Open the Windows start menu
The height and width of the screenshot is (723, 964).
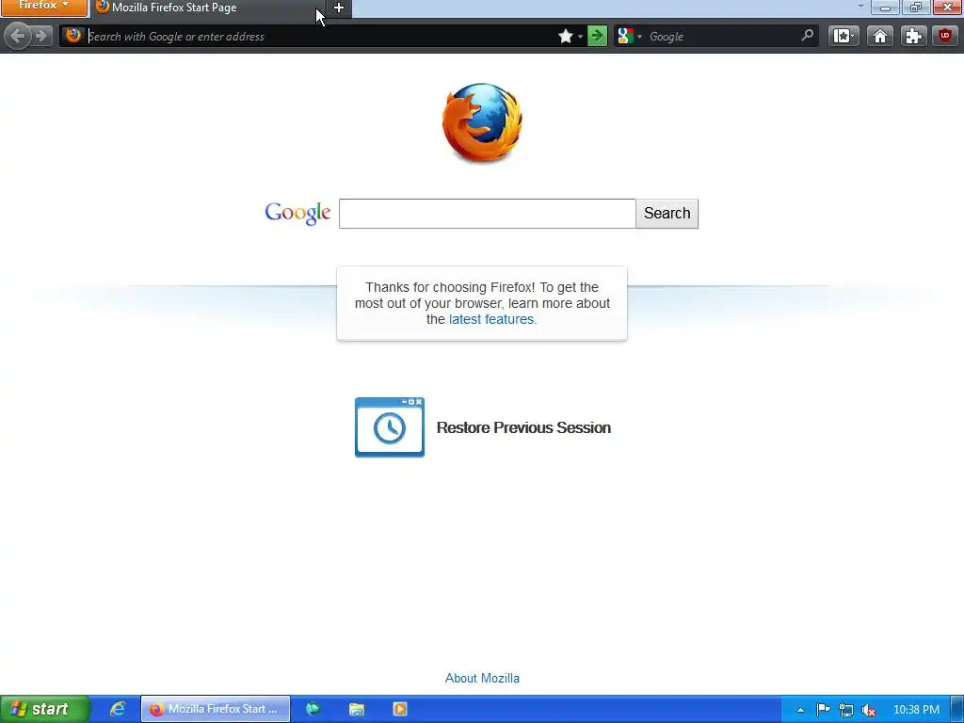pos(45,709)
